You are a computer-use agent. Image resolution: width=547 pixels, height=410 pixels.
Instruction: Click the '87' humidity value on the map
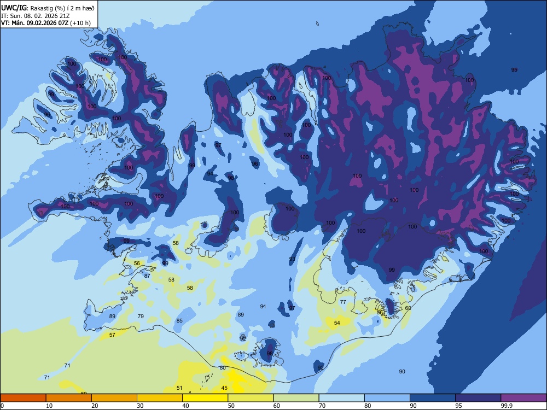147,276
